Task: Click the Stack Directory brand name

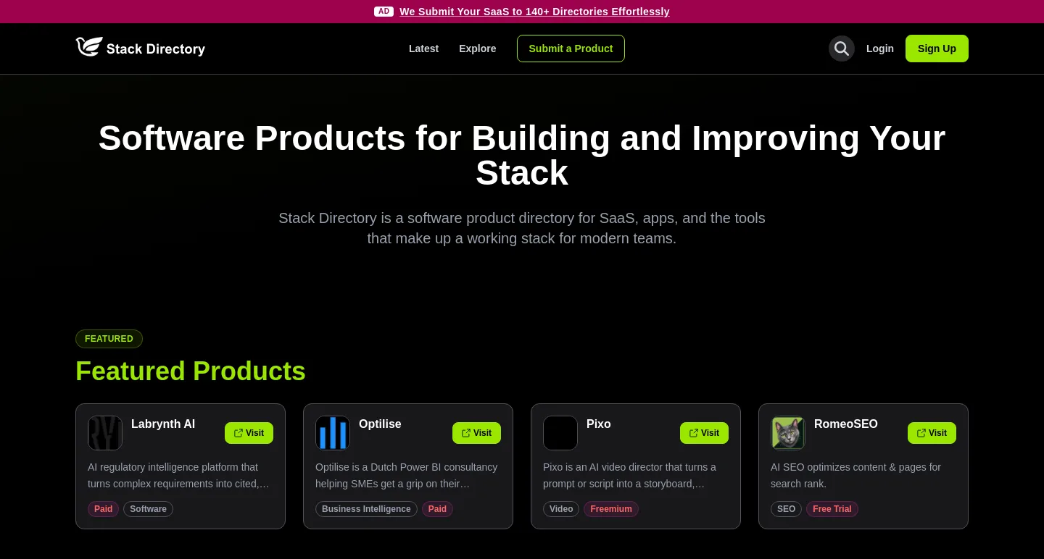Action: [156, 49]
